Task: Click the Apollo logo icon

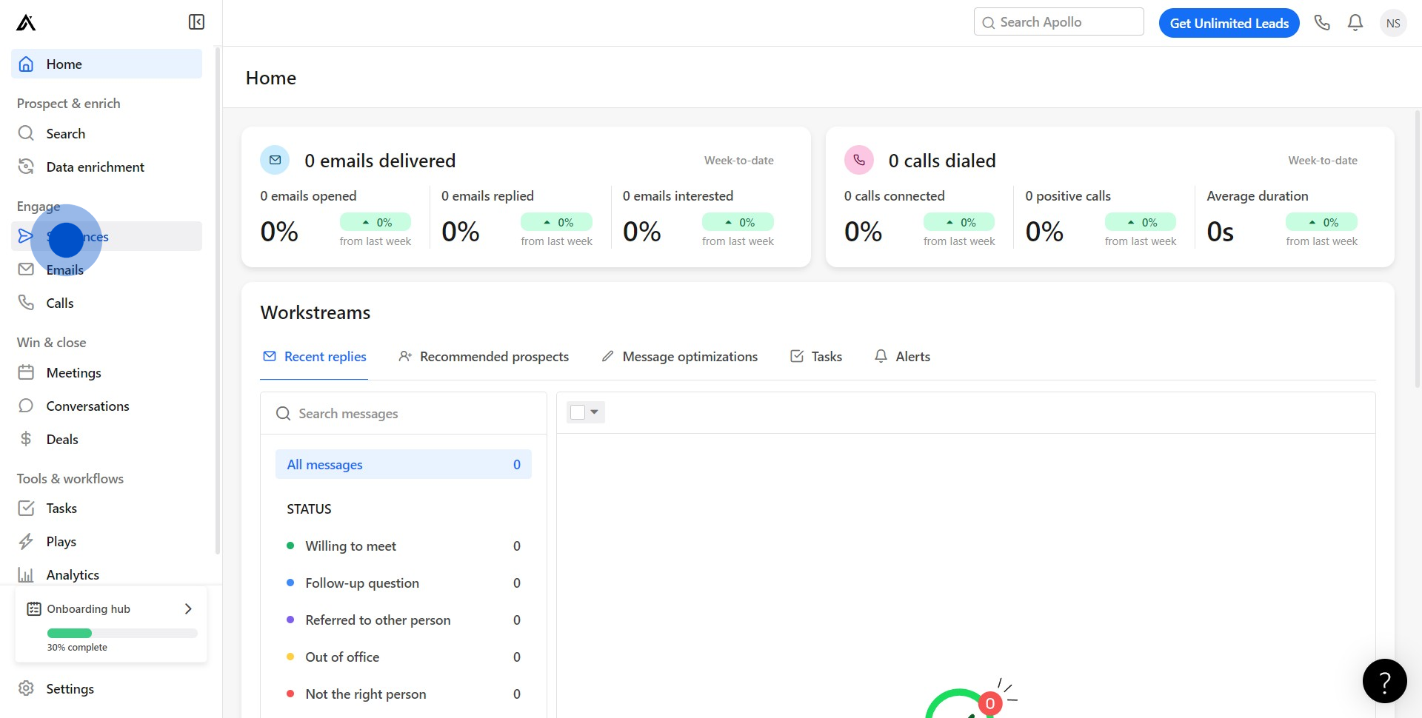Action: click(26, 23)
